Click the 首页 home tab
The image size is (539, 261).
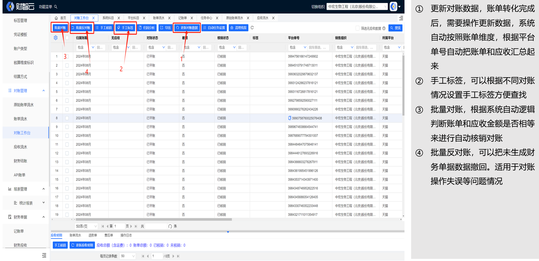60,18
